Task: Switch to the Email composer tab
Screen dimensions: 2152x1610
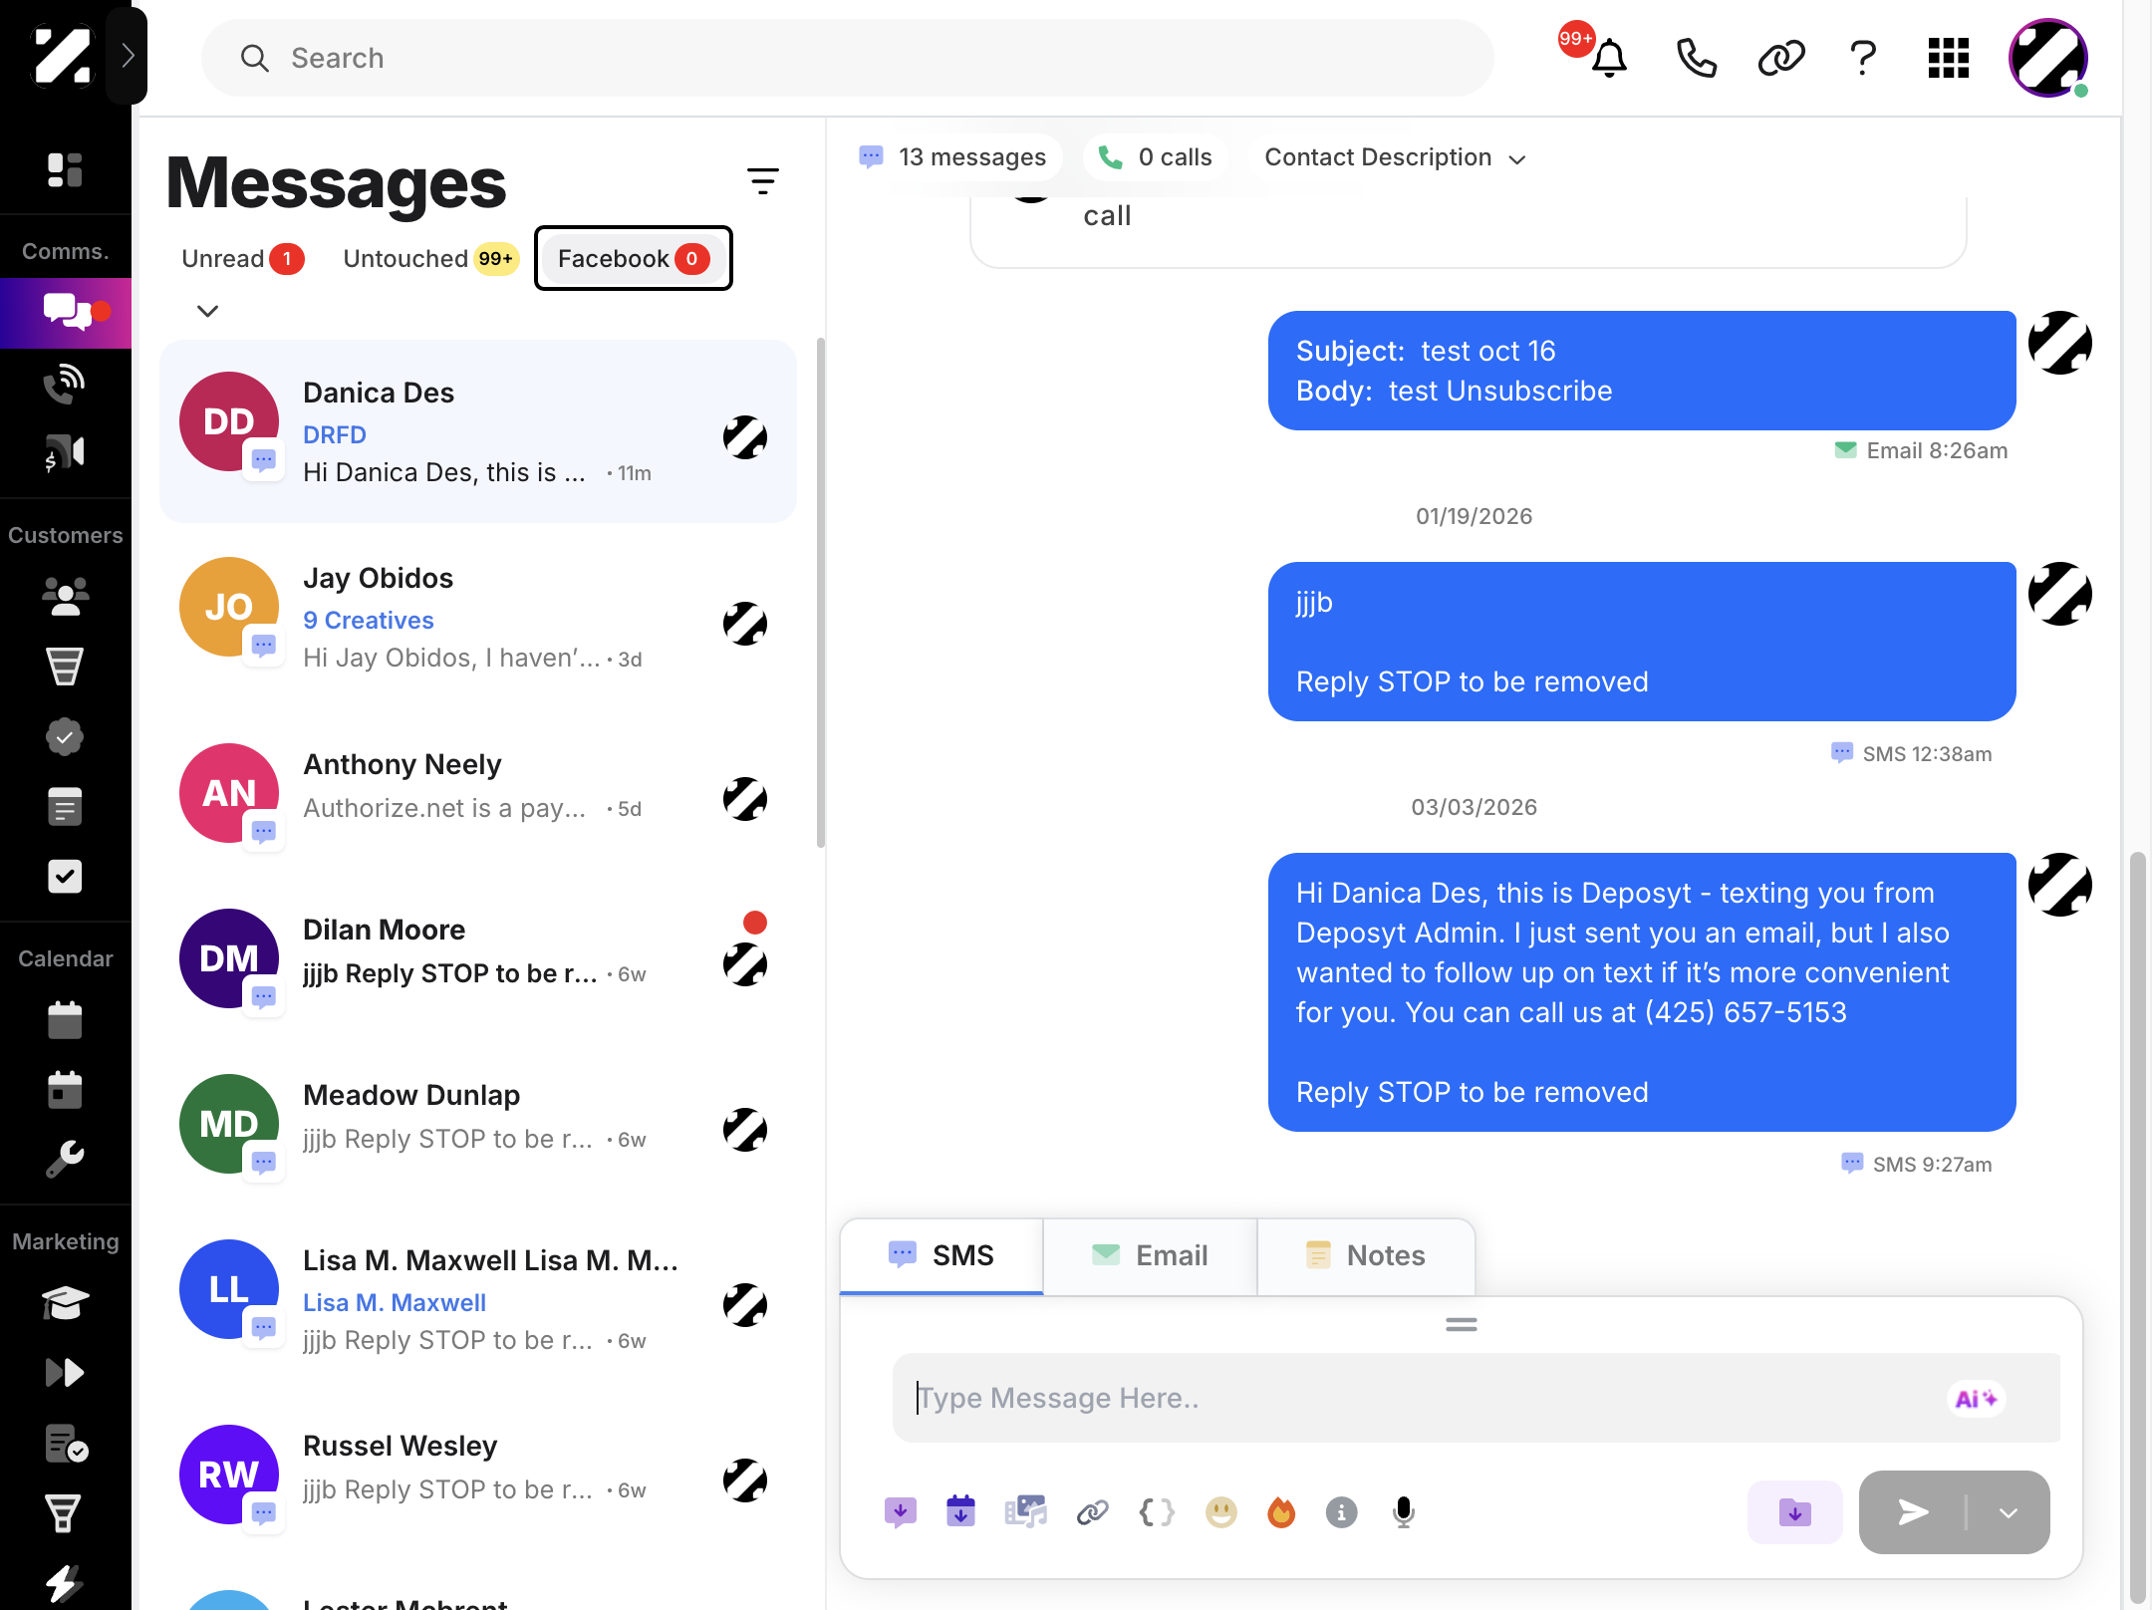Action: 1150,1255
